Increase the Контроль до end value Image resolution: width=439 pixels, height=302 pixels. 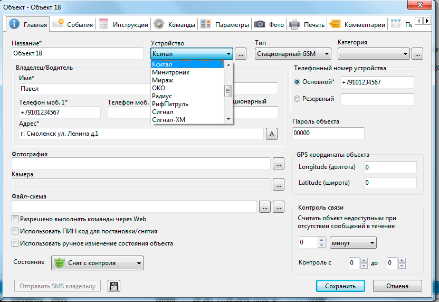pos(402,260)
